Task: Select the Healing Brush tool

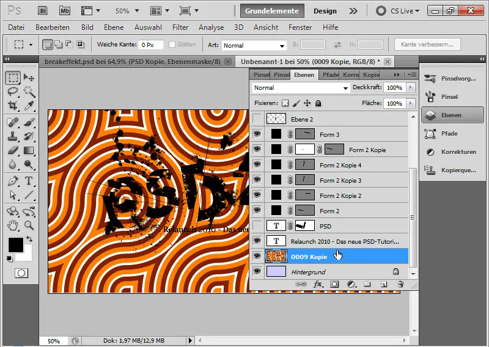Action: [13, 122]
